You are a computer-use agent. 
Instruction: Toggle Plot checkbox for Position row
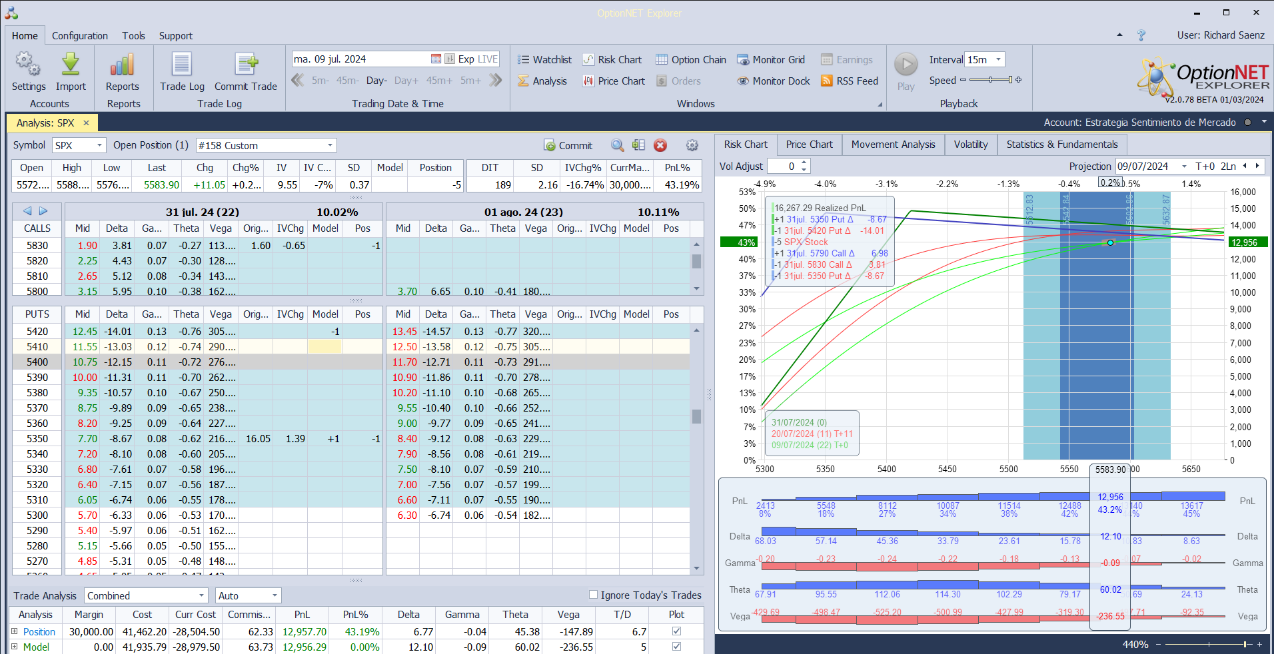676,631
